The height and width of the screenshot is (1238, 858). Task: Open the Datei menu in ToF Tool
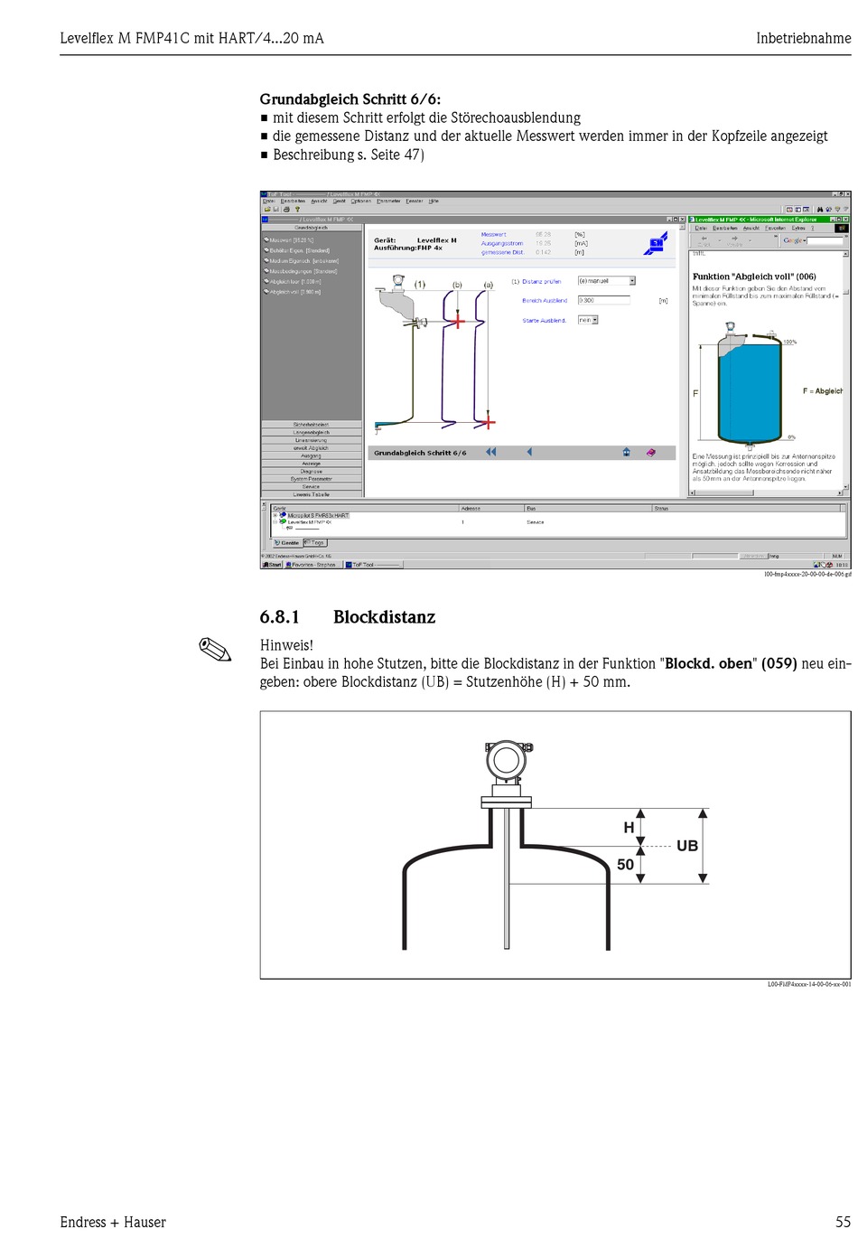(268, 201)
